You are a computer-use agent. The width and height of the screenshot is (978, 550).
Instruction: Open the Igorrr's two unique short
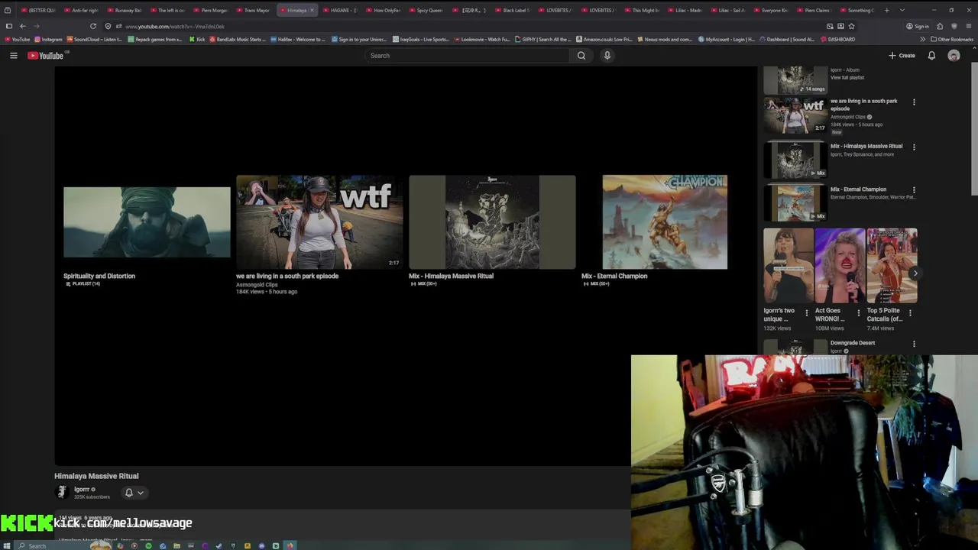(789, 266)
